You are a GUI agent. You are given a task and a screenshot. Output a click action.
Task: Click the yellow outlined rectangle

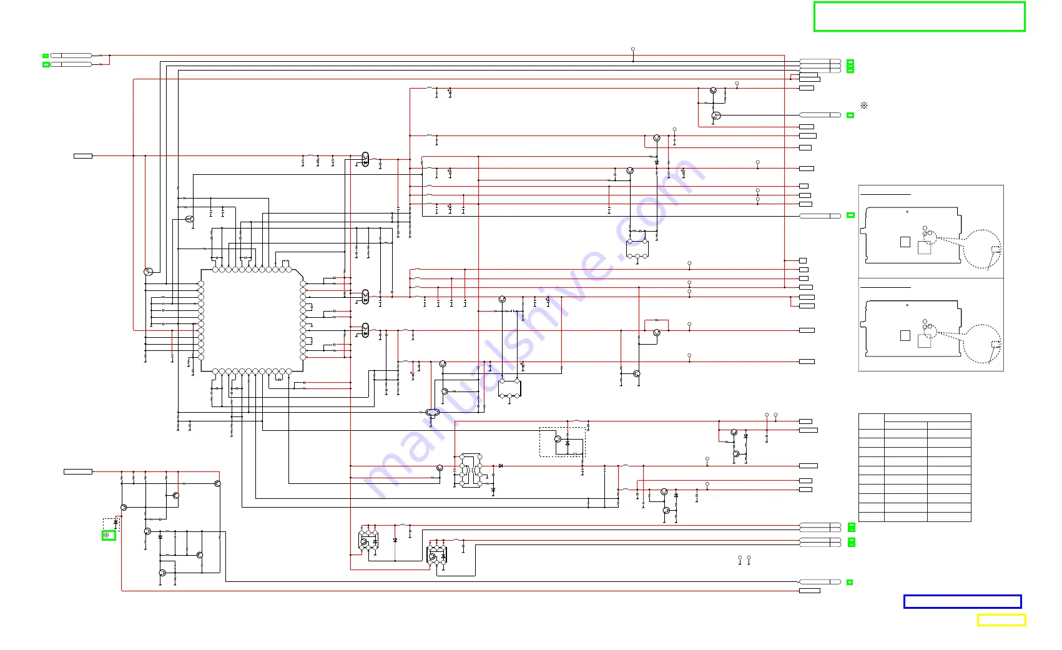click(x=1001, y=619)
